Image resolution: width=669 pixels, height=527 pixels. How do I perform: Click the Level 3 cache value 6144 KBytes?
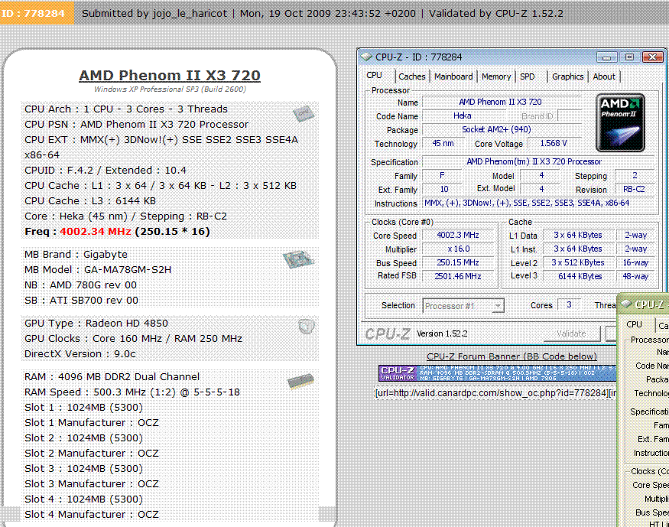(x=580, y=276)
